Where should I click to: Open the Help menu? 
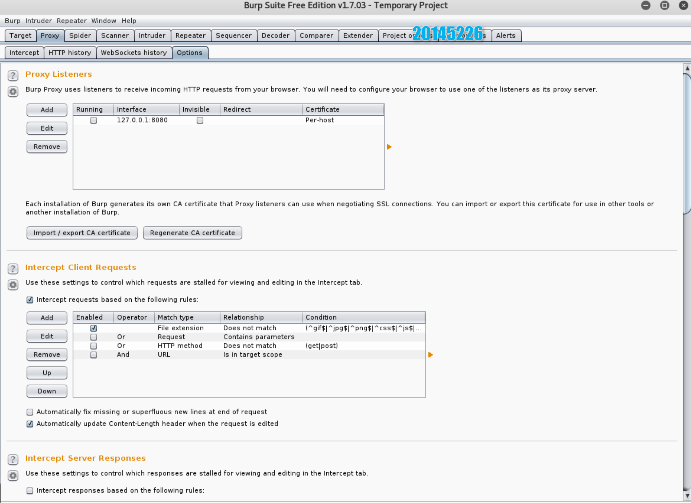click(129, 21)
